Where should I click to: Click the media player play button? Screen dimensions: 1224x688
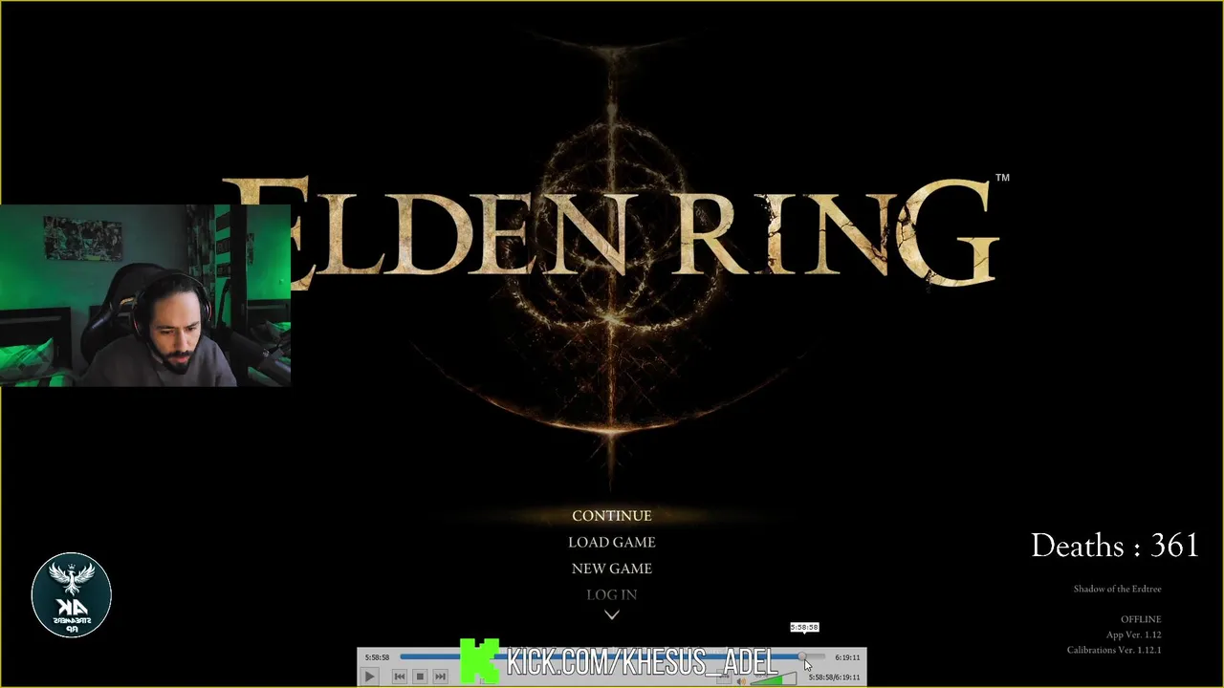369,677
